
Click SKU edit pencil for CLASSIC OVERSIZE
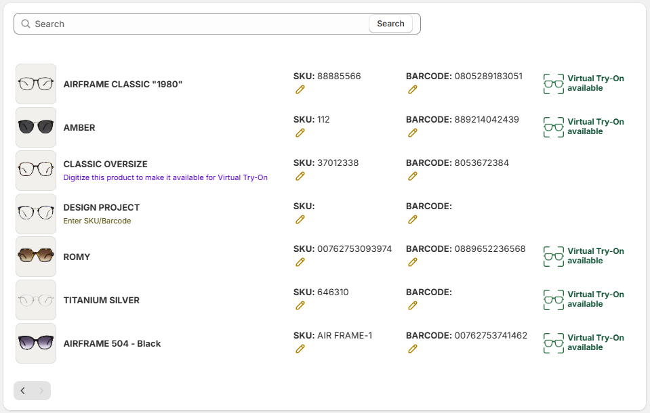click(x=300, y=176)
